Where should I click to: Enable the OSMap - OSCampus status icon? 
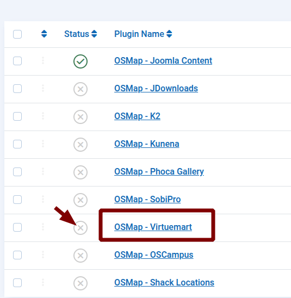(81, 256)
